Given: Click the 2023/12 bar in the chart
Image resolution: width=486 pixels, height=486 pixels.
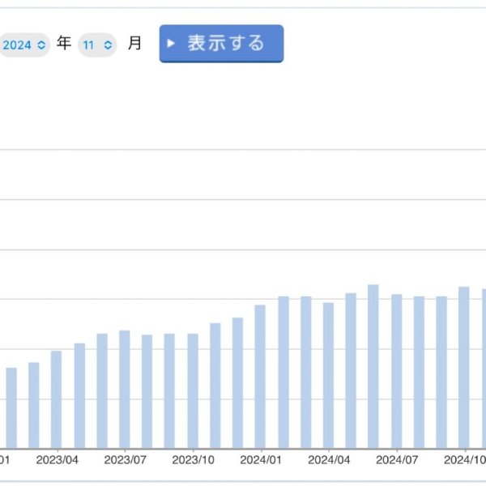Looking at the screenshot, I should [x=237, y=382].
